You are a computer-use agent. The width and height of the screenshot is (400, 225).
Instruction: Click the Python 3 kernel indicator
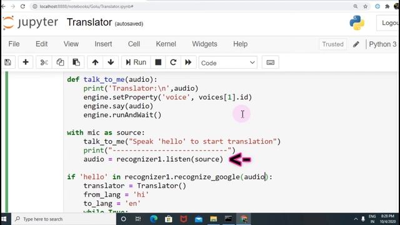382,44
